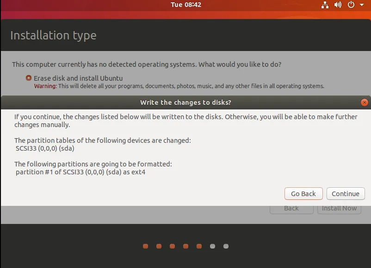Click the partitions going to be formatted sentence
This screenshot has width=371, height=268.
pos(93,164)
